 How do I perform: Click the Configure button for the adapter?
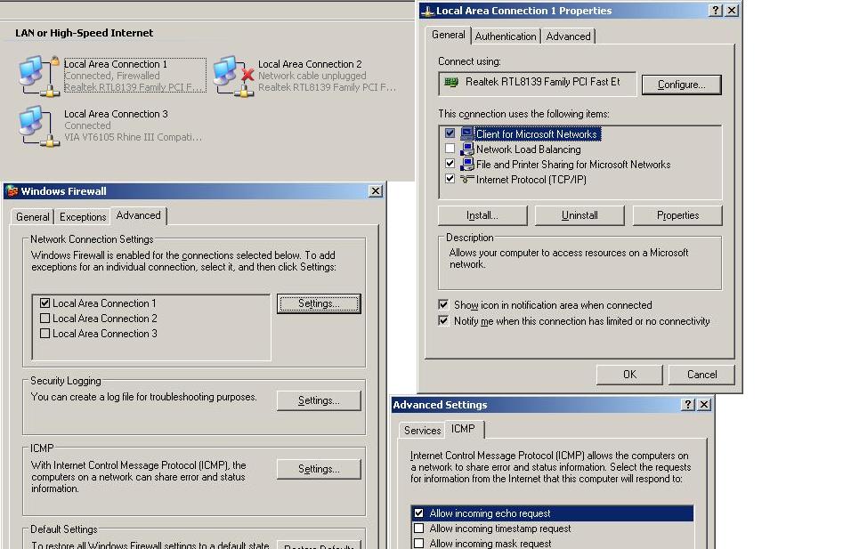[x=681, y=85]
